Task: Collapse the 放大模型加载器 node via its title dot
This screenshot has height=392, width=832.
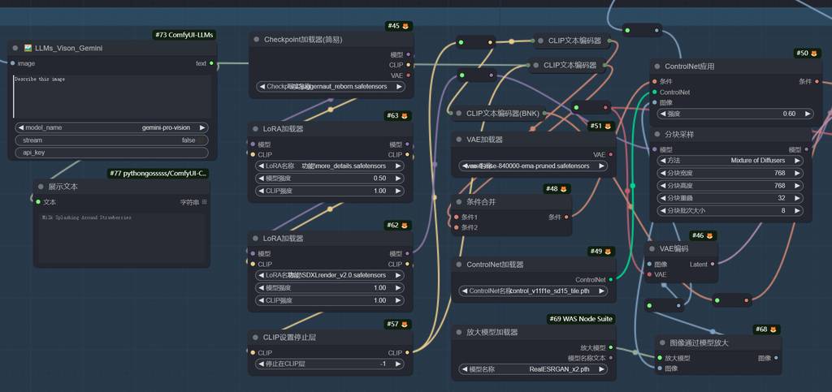Action: [x=458, y=332]
